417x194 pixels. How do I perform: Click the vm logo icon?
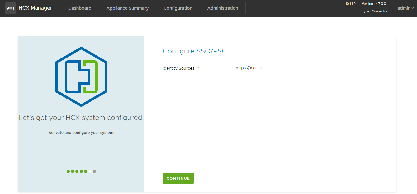click(10, 8)
